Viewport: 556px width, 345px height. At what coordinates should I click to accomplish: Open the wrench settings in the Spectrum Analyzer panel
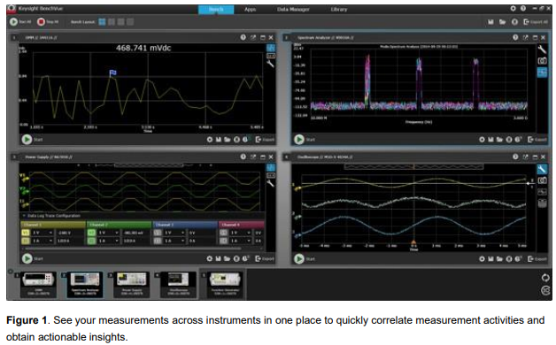click(542, 50)
